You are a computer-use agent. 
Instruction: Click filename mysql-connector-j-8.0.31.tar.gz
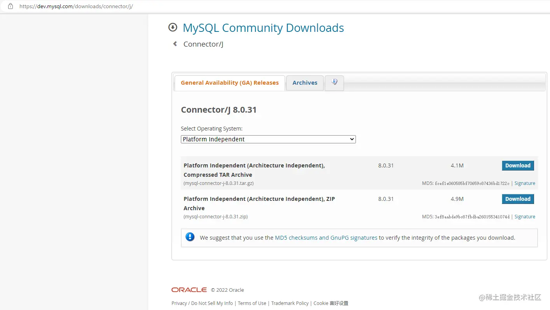[x=219, y=183]
